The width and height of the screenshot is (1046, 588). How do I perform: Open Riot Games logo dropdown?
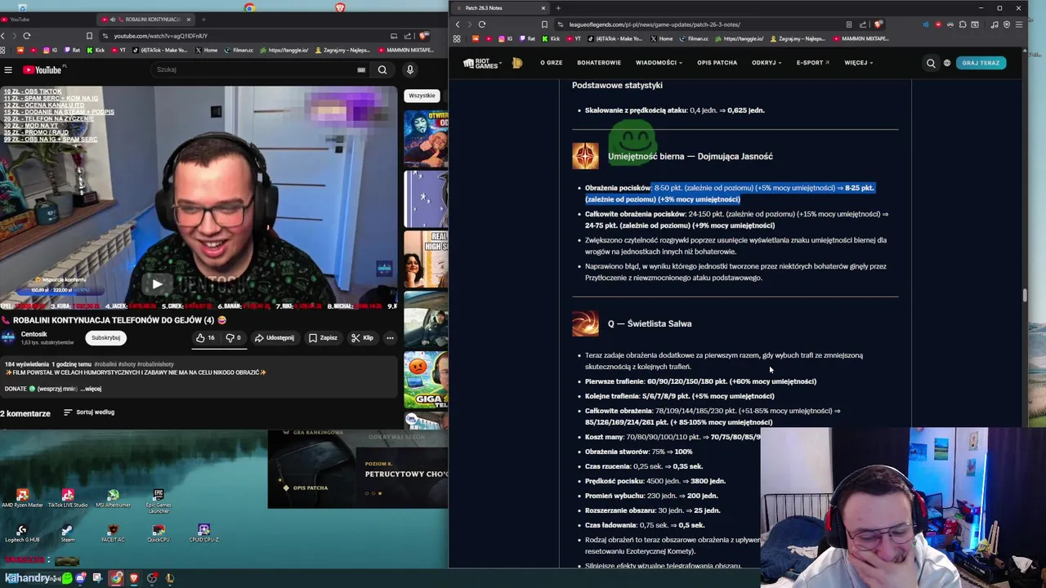(481, 63)
